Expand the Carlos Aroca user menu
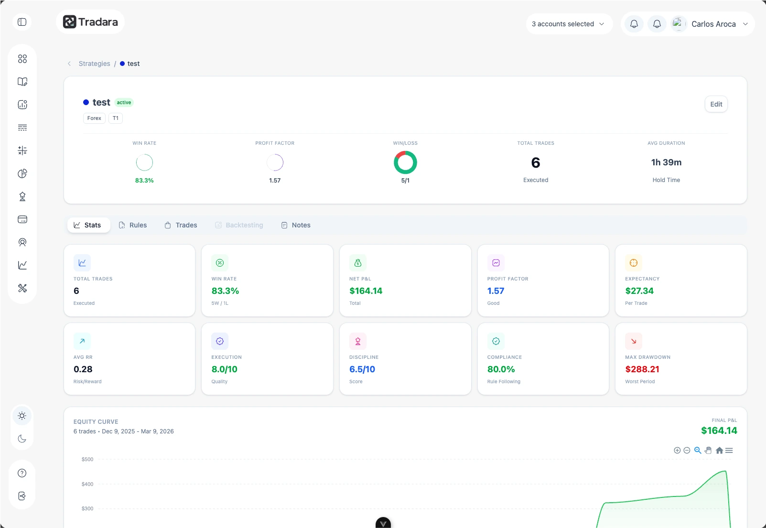The height and width of the screenshot is (528, 766). click(713, 24)
